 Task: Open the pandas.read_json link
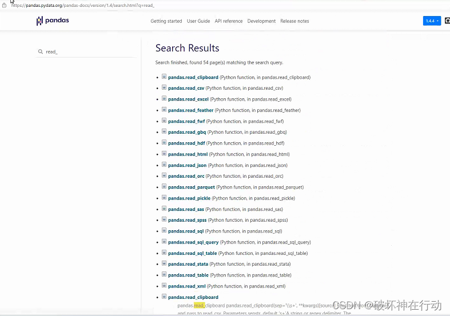(x=187, y=166)
